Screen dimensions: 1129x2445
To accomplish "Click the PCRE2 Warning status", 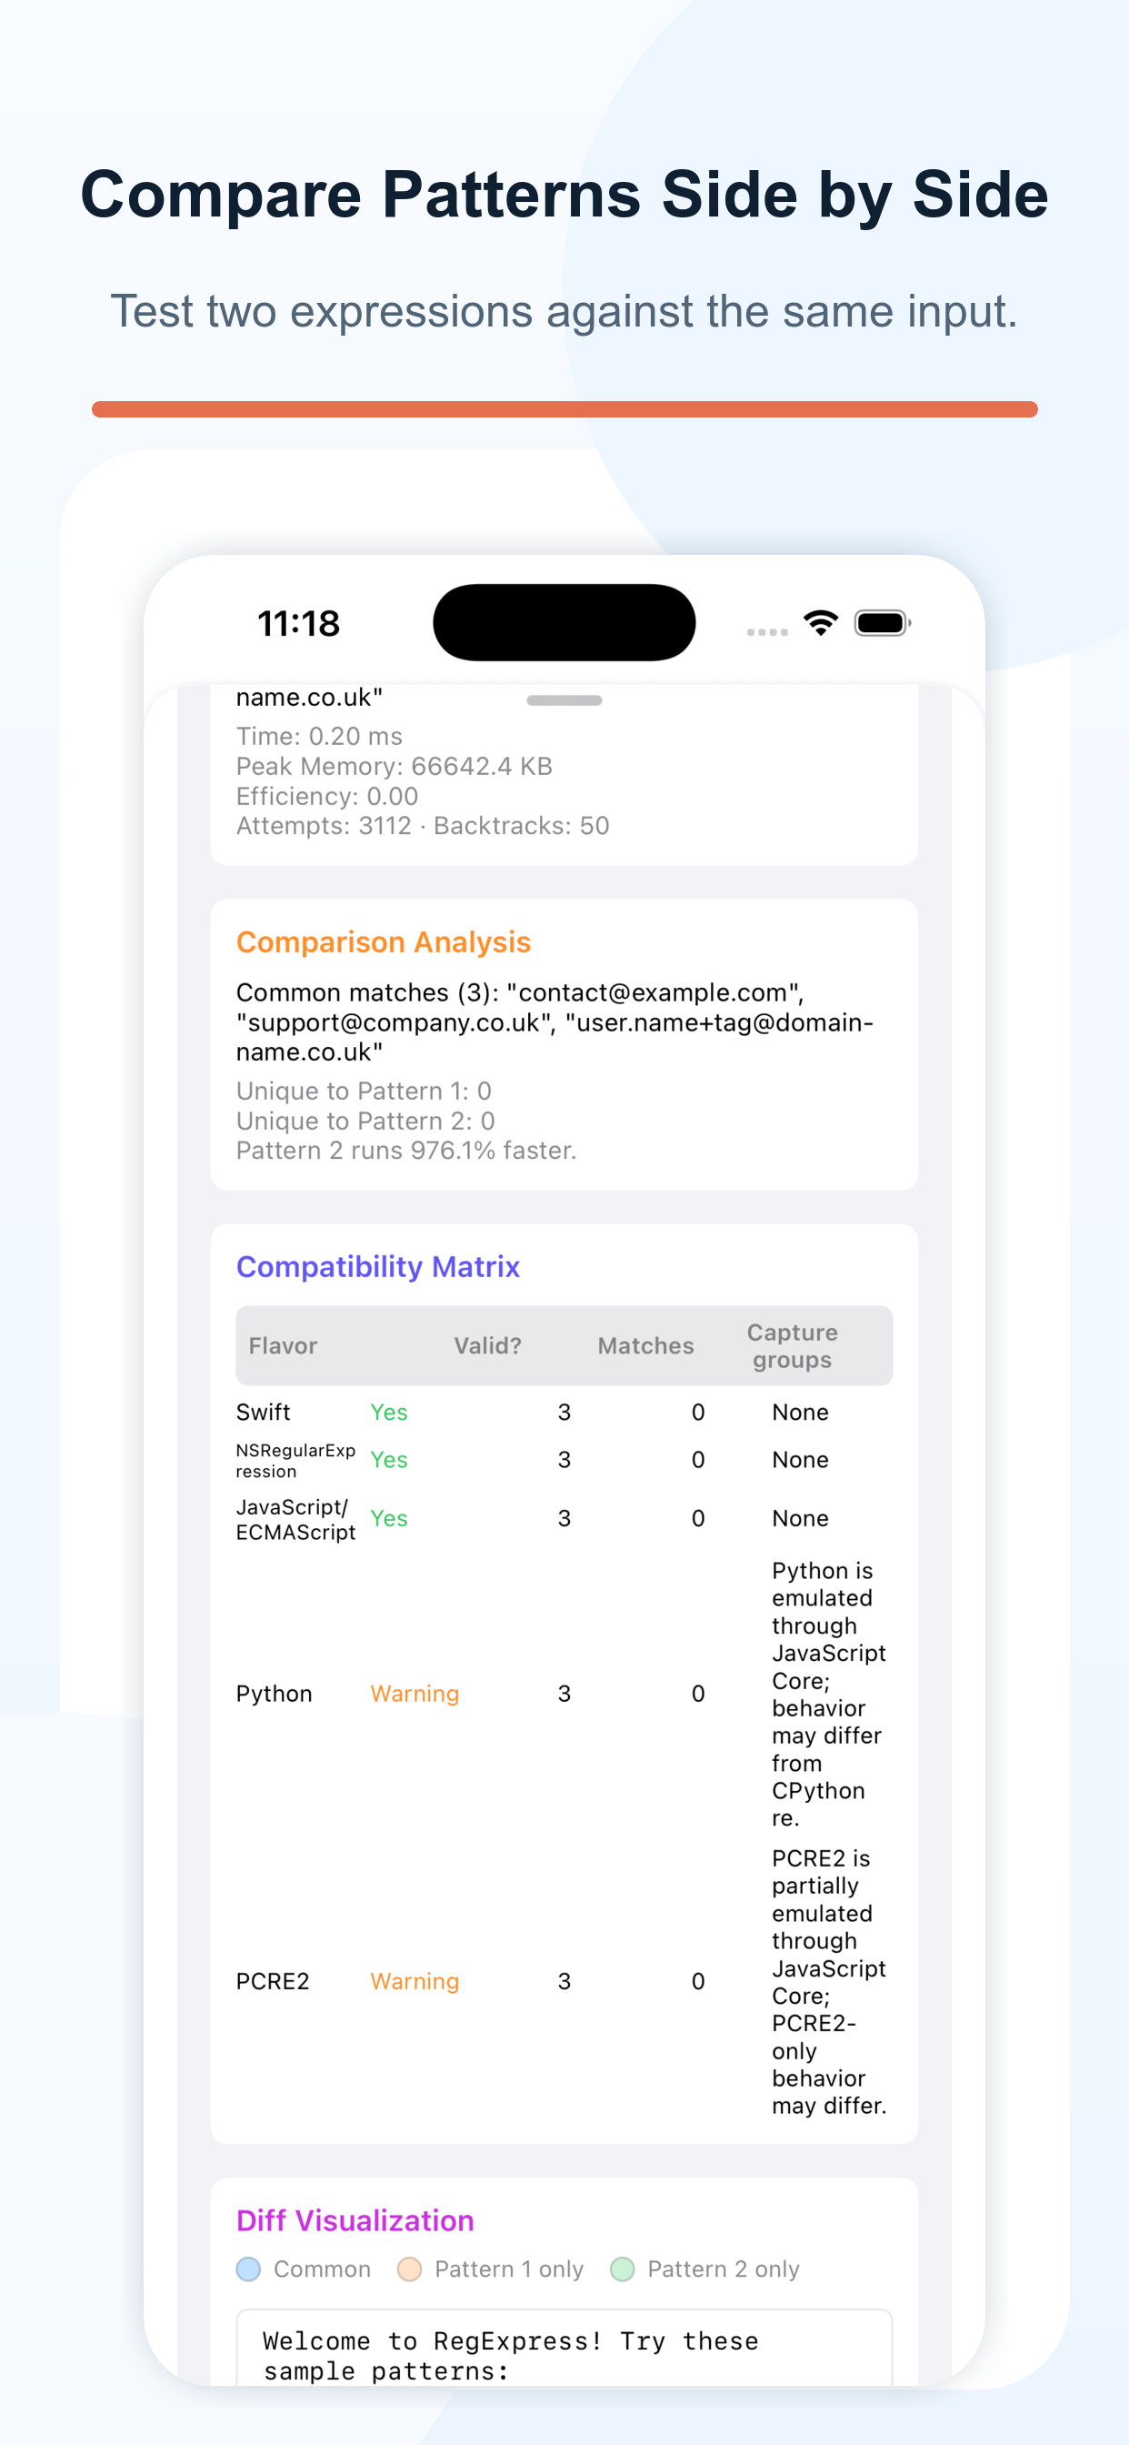I will (x=415, y=1981).
